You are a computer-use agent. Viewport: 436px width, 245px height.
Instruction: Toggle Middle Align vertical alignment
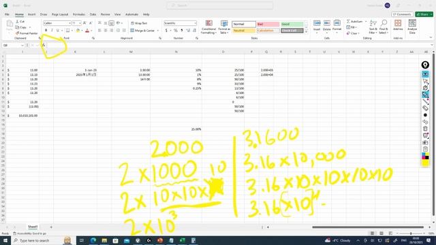[106, 23]
